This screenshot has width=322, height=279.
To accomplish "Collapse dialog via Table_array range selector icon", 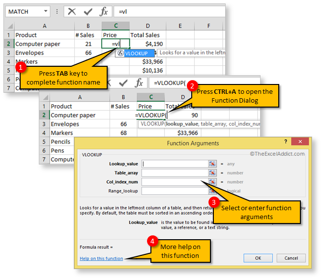I will coord(212,173).
